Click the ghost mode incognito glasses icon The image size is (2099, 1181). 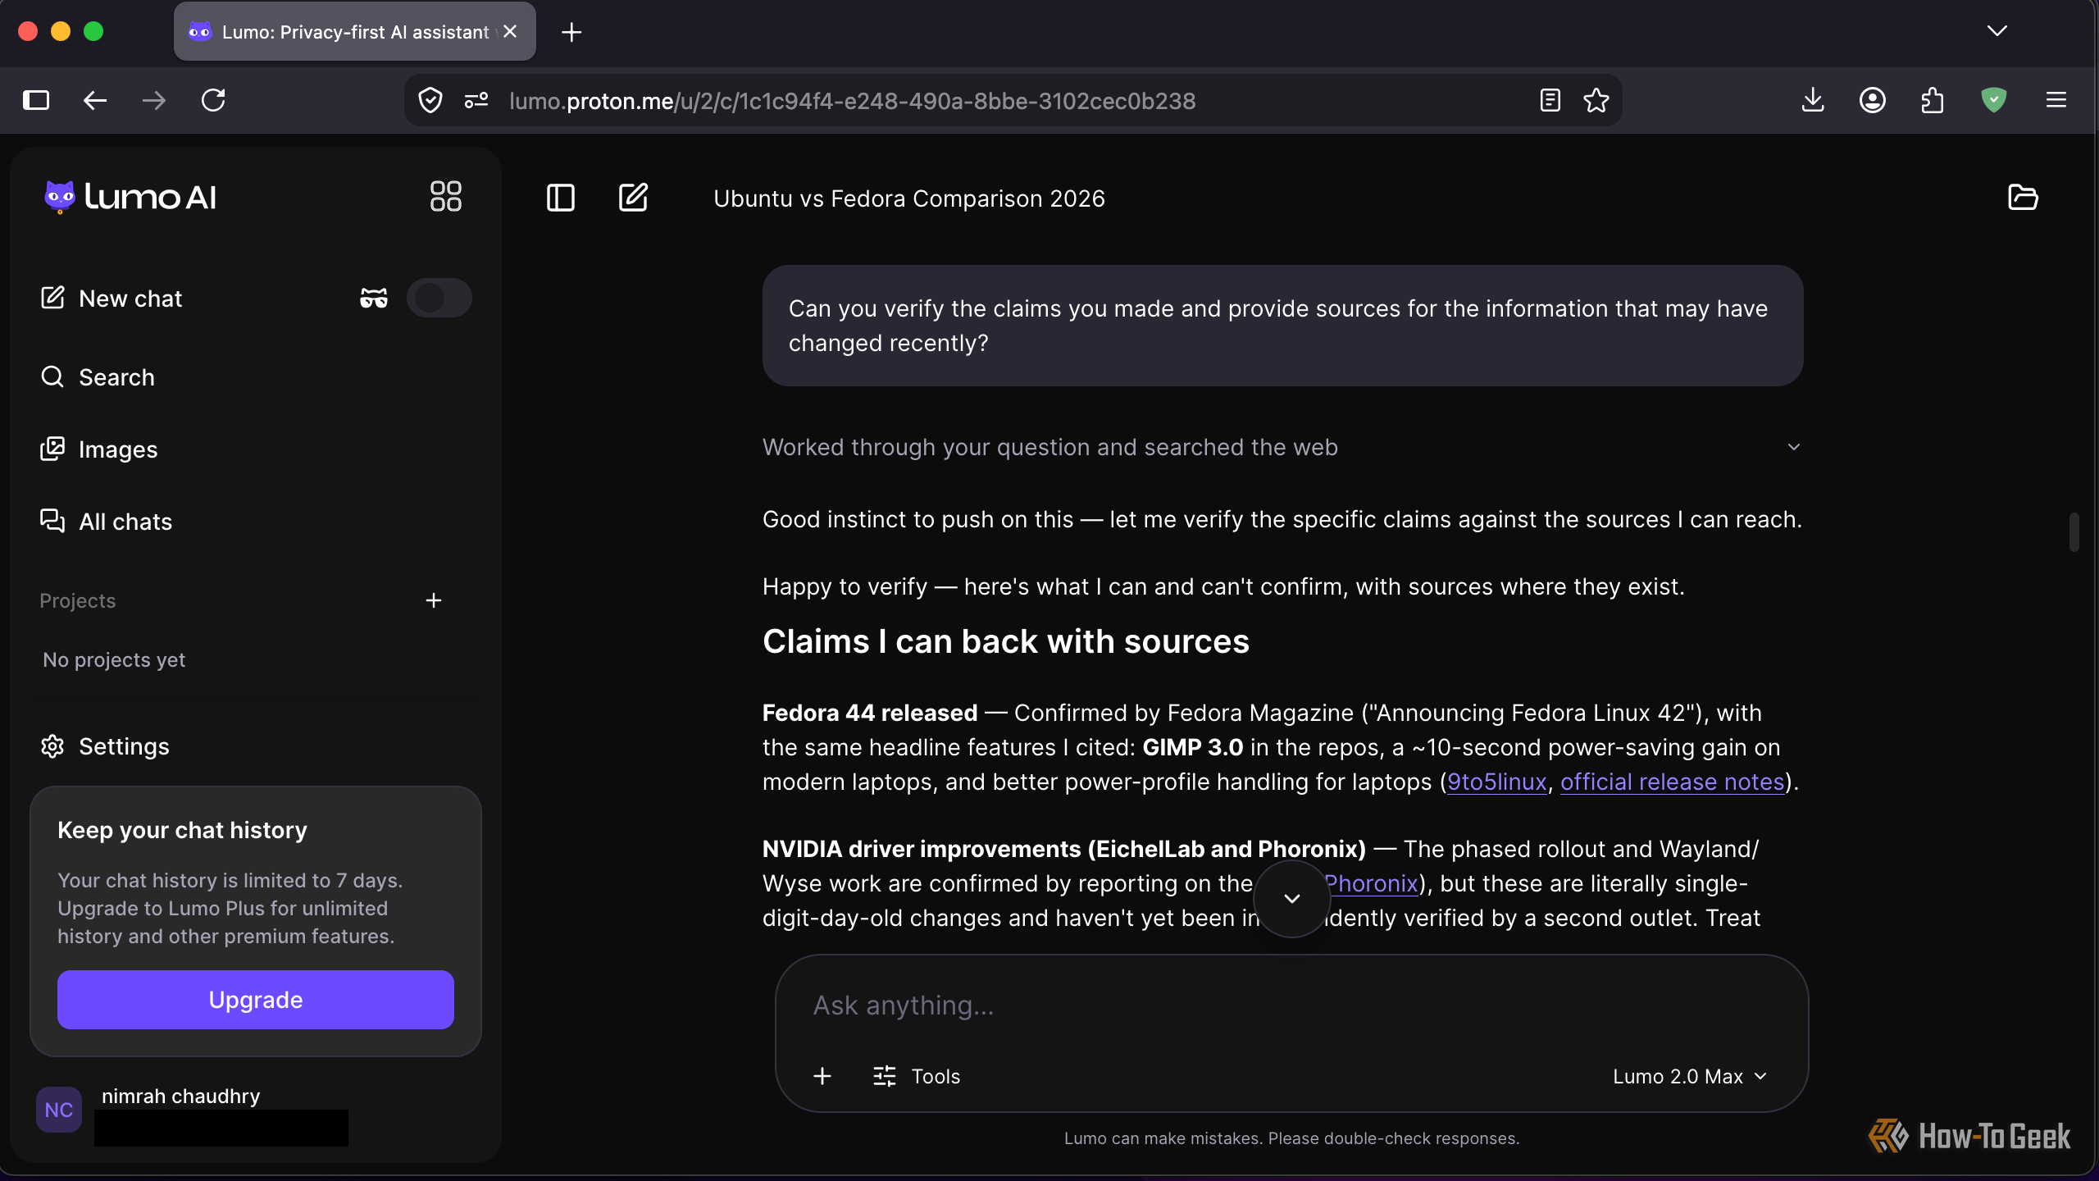point(374,298)
